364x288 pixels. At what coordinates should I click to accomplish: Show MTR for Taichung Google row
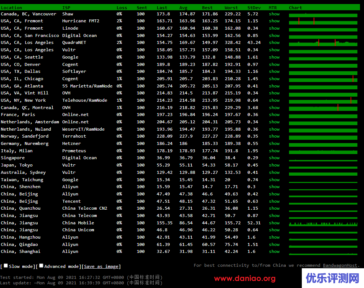274,180
